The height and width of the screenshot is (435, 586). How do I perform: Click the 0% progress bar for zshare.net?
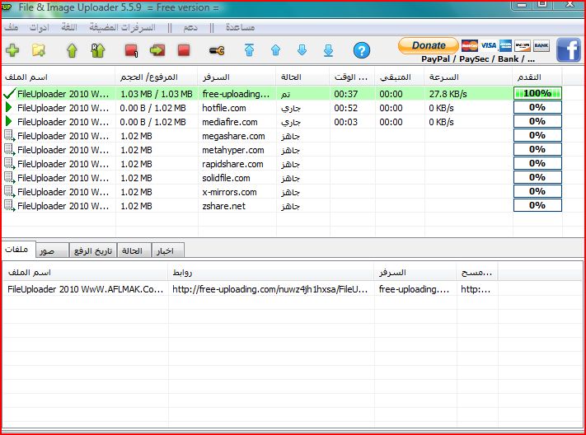tap(537, 205)
